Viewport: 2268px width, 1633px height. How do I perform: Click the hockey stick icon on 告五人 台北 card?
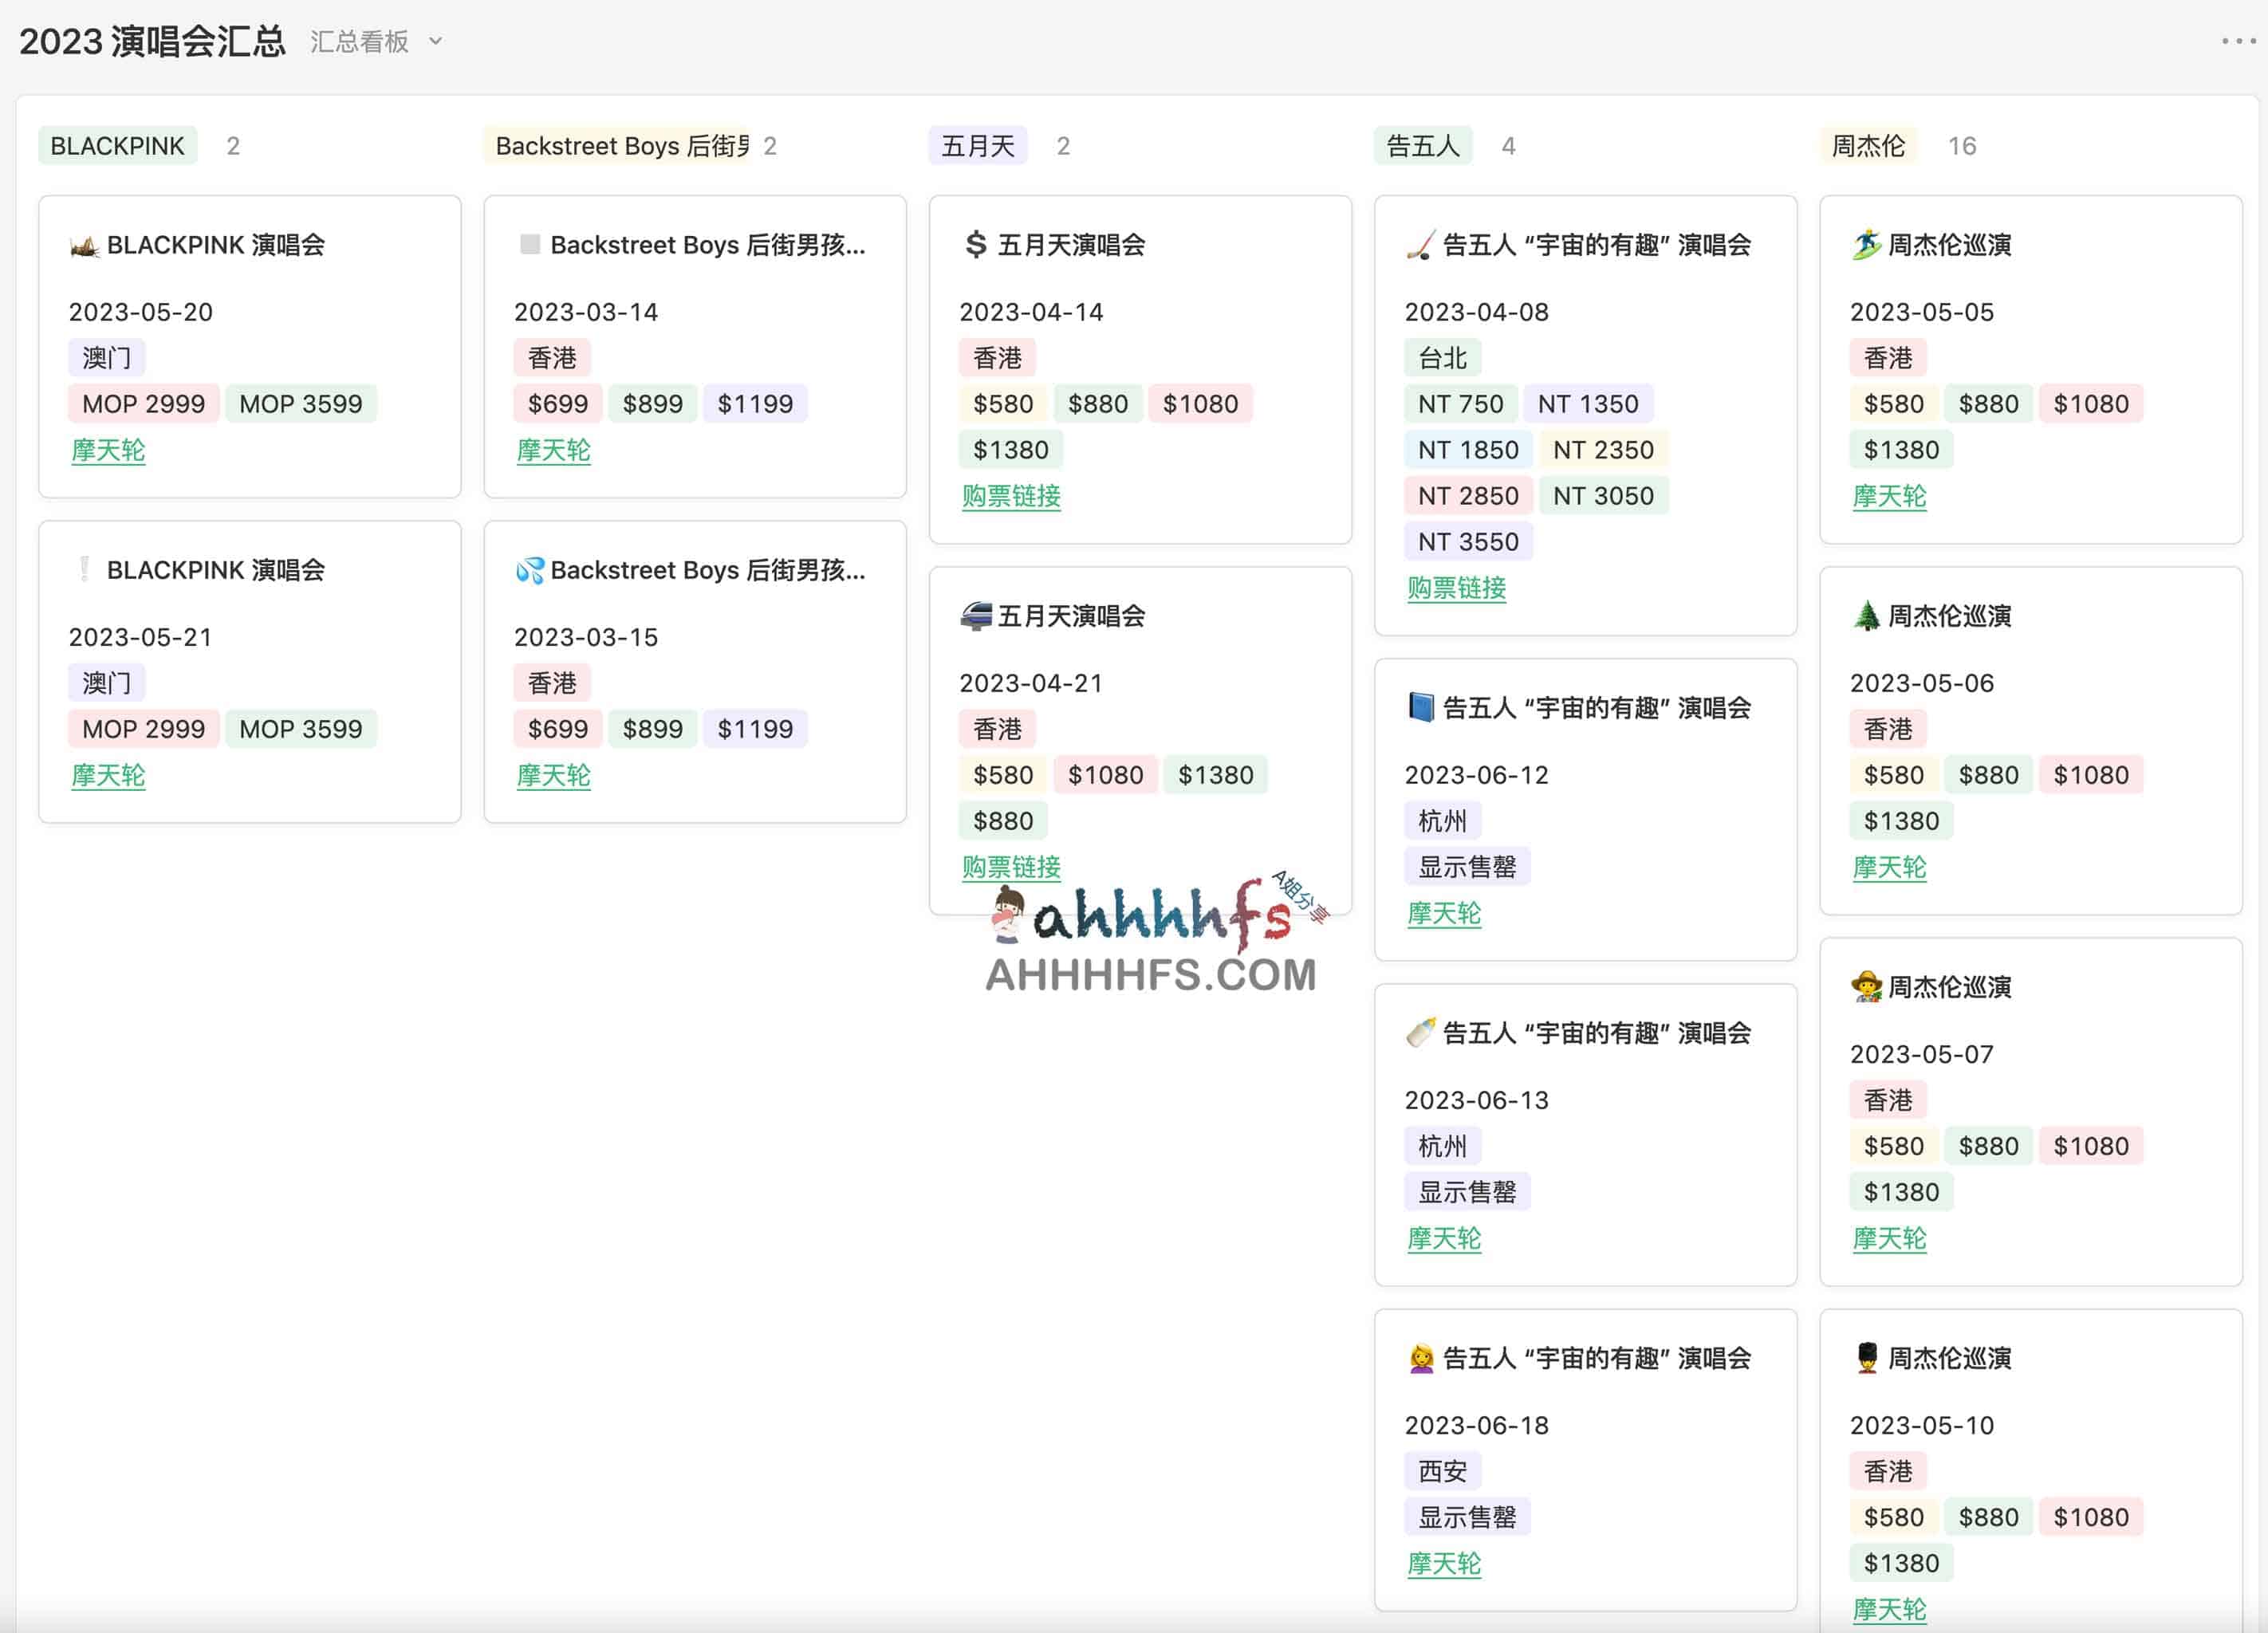pos(1417,243)
